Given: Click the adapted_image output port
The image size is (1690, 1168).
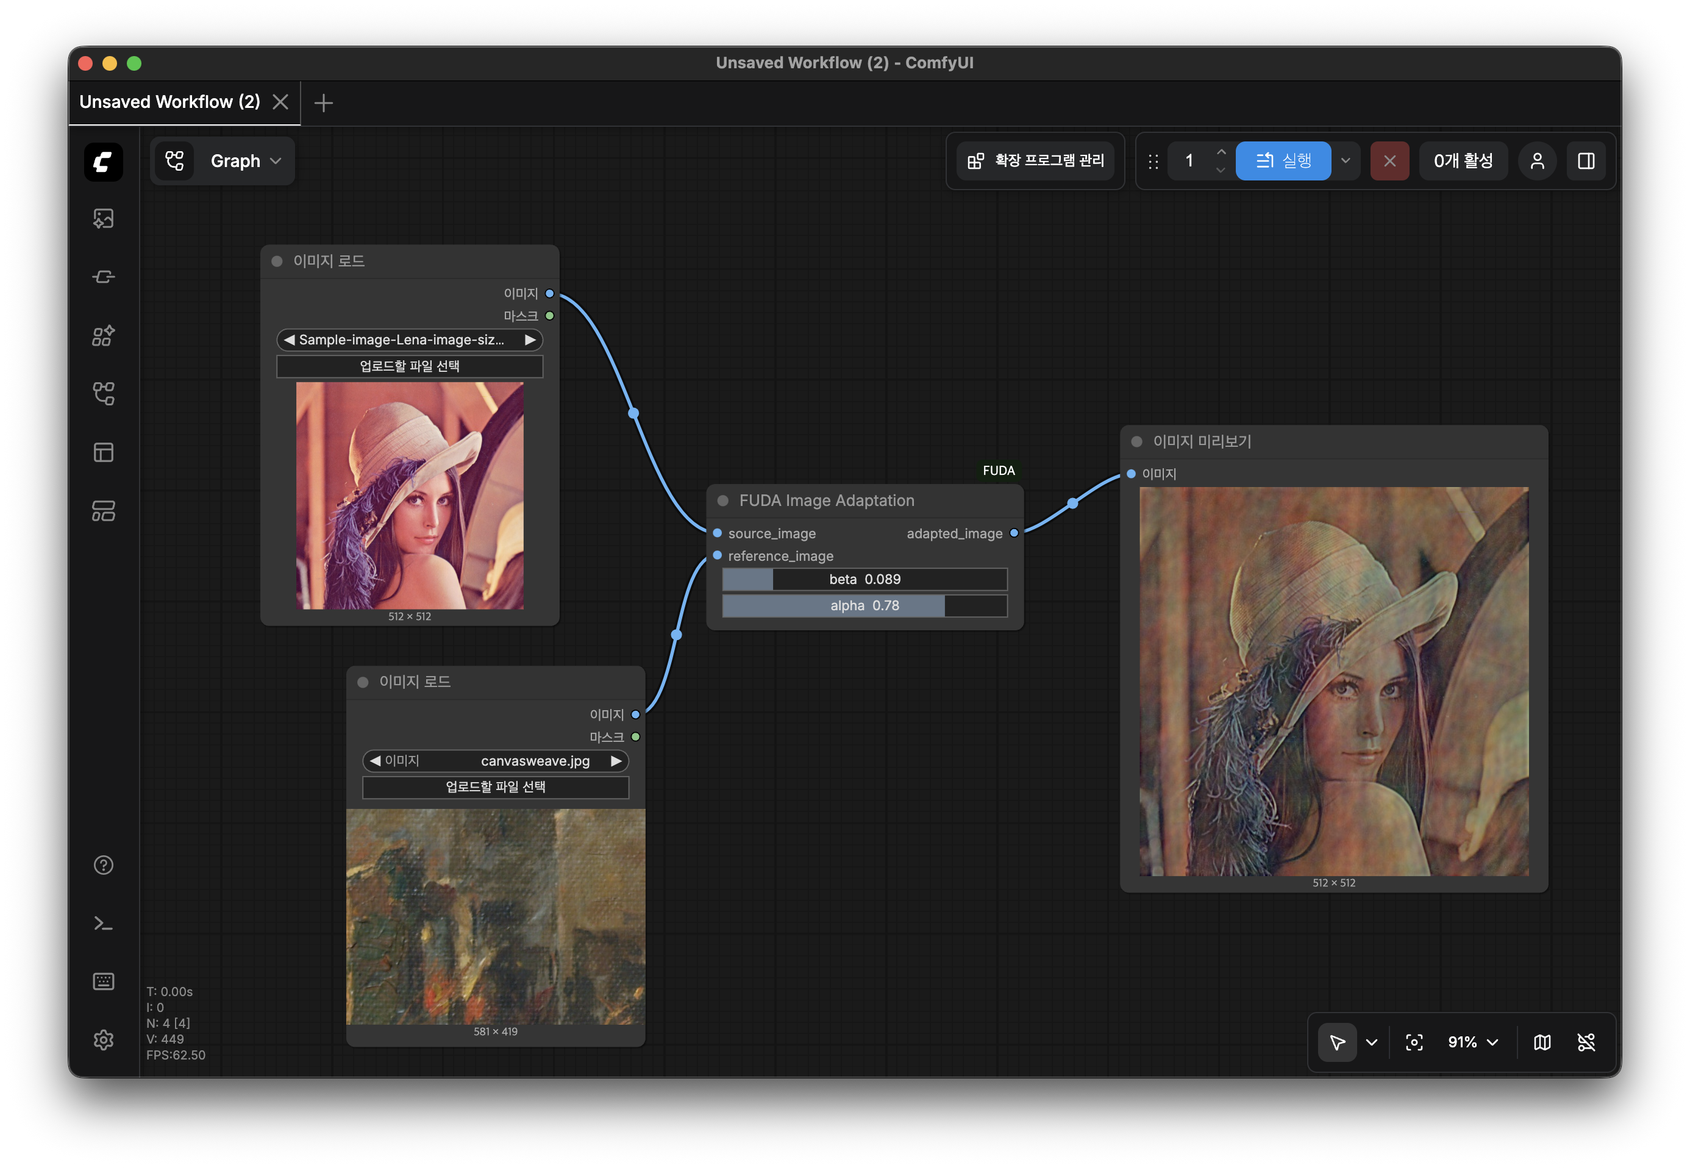Looking at the screenshot, I should point(1014,533).
